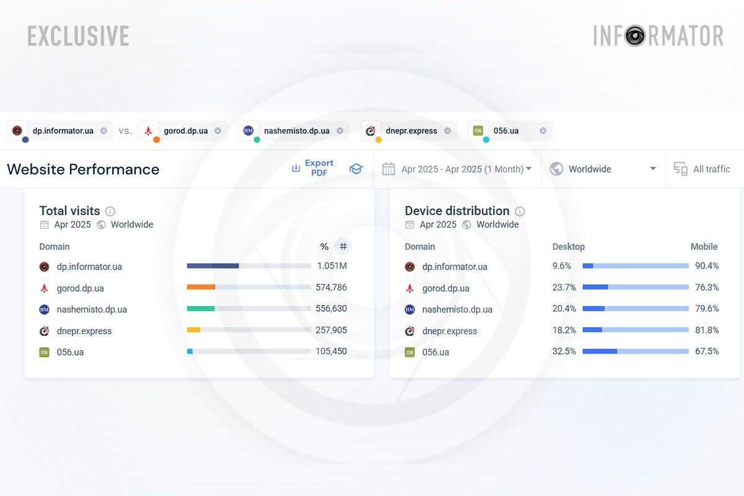Open the All traffic filter selector
This screenshot has width=744, height=496.
702,169
